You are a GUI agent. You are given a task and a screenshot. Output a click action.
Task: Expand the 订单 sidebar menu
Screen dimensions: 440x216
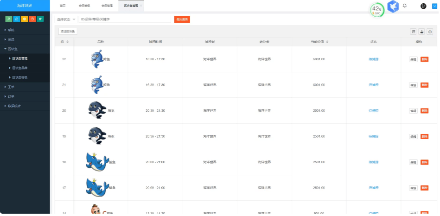tap(25, 96)
